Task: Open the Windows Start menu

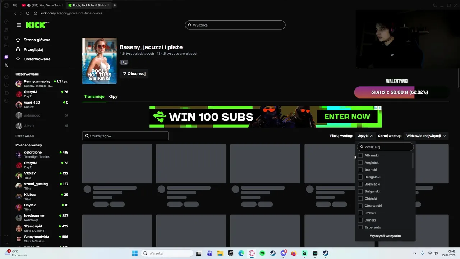Action: (135, 253)
